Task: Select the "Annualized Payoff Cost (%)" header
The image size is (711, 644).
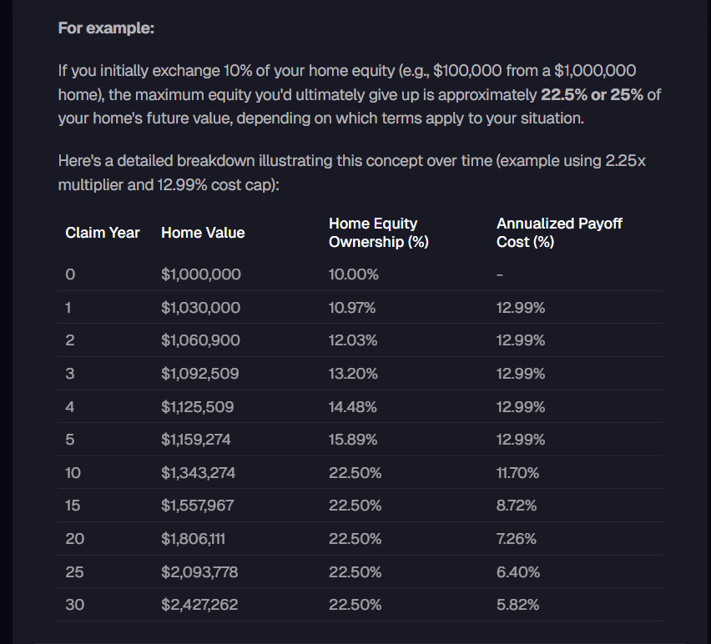Action: click(x=559, y=233)
